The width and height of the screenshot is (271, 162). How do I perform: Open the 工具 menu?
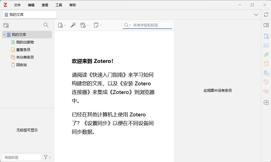pos(59,5)
